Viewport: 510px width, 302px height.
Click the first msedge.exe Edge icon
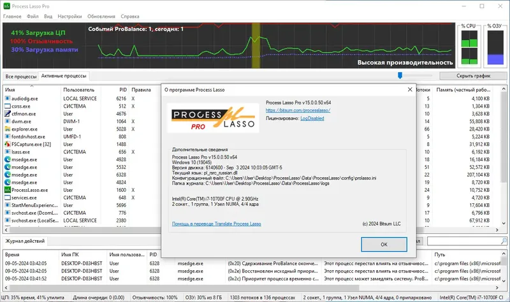[8, 159]
